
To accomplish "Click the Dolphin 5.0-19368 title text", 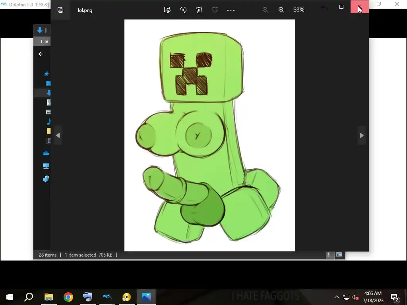I will 28,5.
